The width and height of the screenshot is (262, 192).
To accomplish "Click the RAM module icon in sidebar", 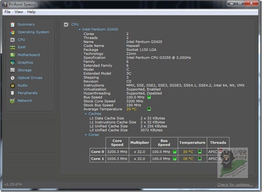I will (x=12, y=47).
